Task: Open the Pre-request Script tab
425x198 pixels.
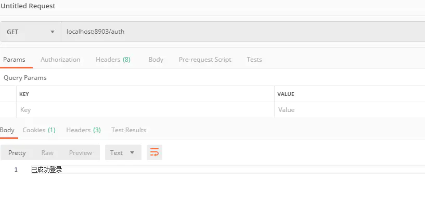Action: (x=205, y=60)
